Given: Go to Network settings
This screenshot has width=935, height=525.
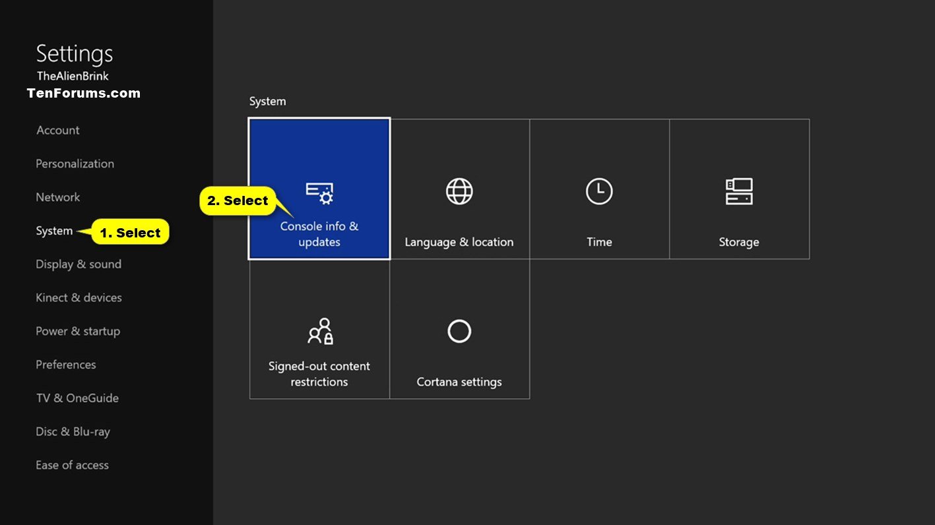Looking at the screenshot, I should [x=58, y=197].
